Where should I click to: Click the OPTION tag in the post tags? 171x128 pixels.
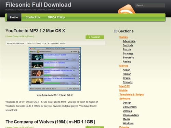[x=50, y=43]
